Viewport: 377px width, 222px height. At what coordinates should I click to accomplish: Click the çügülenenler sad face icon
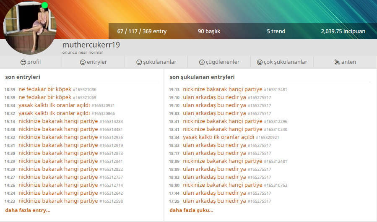point(202,62)
